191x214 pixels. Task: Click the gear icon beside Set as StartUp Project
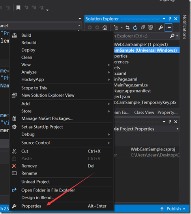(x=14, y=127)
